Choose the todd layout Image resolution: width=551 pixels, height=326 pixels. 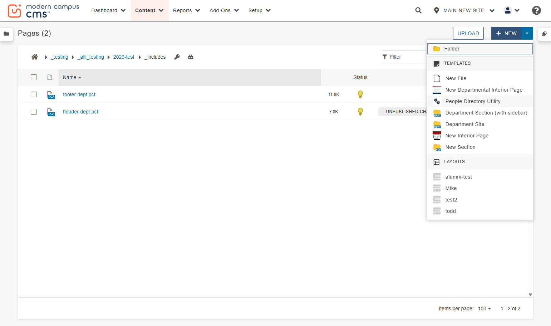(480, 211)
